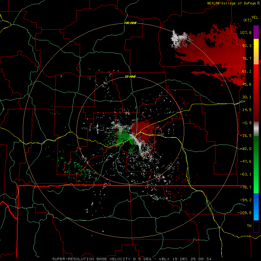Click the green inbound velocity patch near the radar center
The width and height of the screenshot is (261, 261).
[124, 137]
